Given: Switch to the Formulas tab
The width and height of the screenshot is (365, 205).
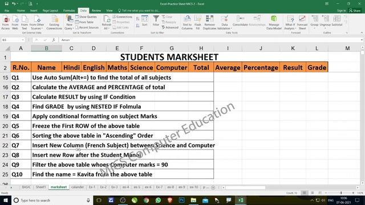Looking at the screenshot, I should (69, 10).
